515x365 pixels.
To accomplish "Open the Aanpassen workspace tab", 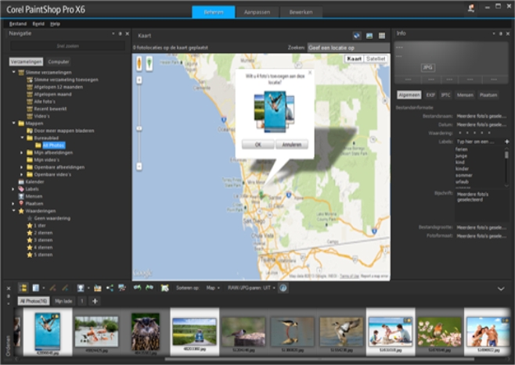I will 257,11.
